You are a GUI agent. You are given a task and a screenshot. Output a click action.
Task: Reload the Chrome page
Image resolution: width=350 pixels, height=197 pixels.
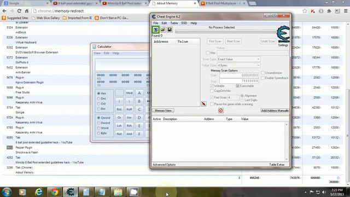[x=19, y=11]
